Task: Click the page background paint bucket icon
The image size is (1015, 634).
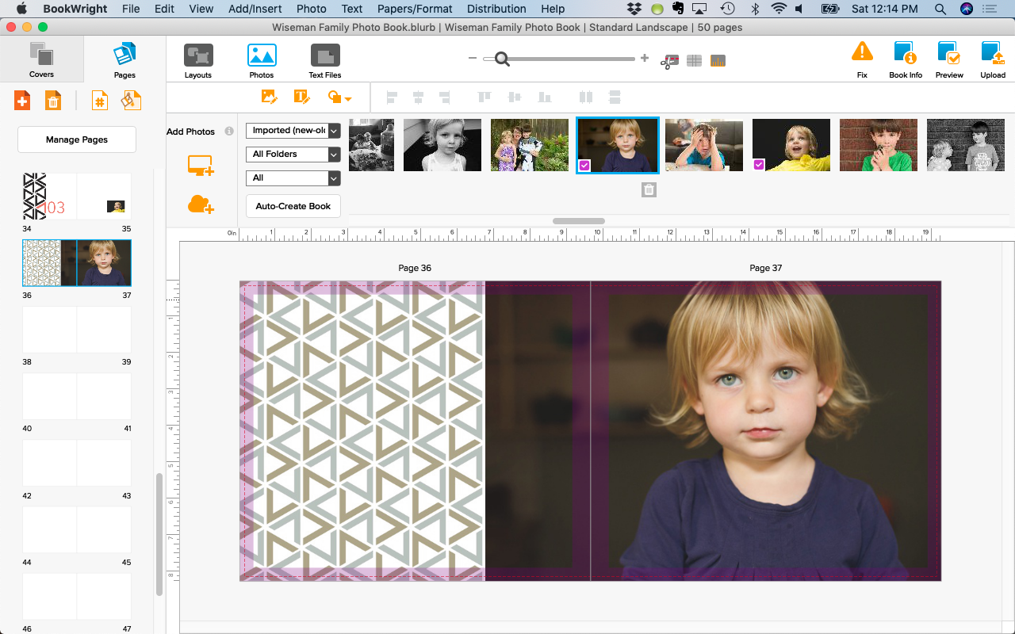Action: pyautogui.click(x=131, y=101)
